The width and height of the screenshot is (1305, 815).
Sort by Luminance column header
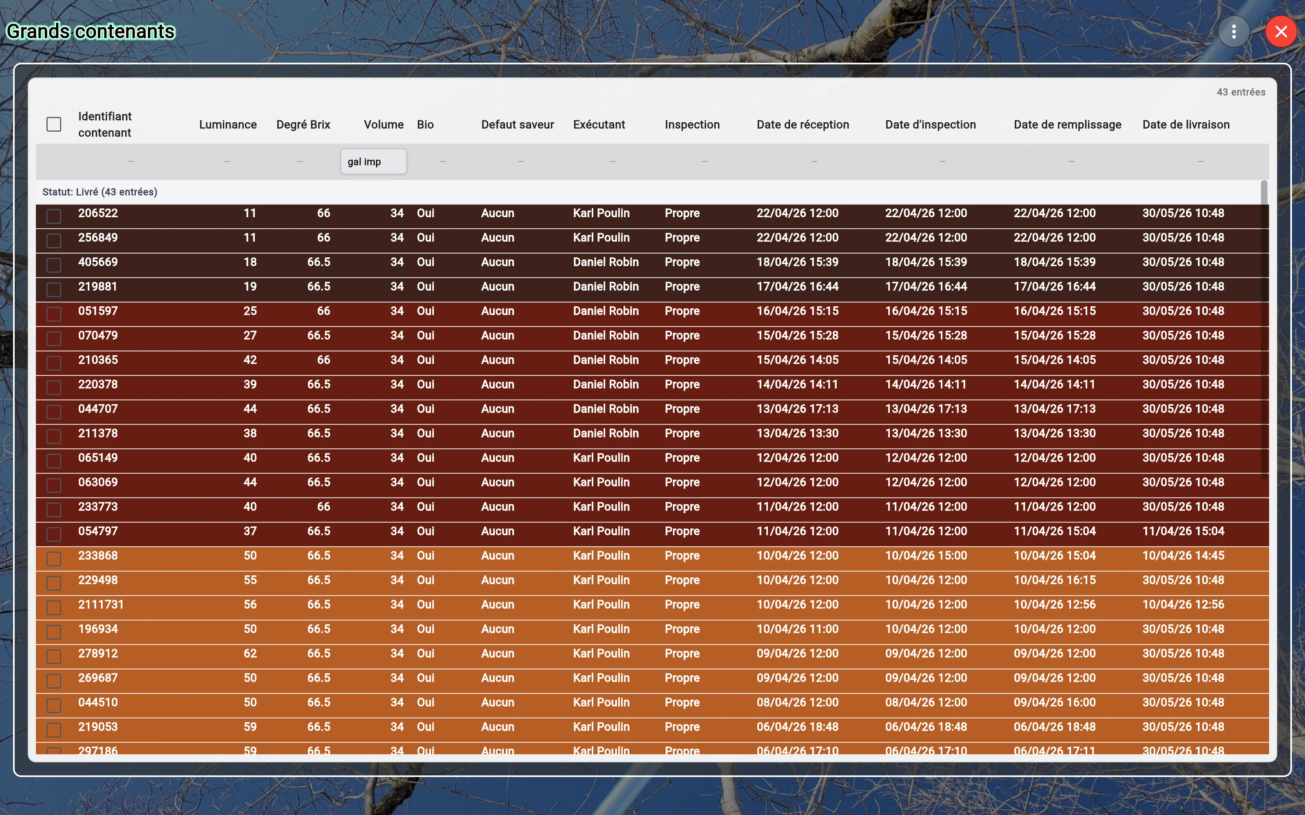click(x=228, y=124)
